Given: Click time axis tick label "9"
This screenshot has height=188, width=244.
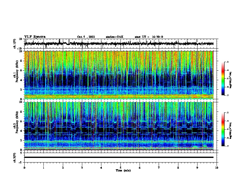Looking at the screenshot, I should 197,168.
